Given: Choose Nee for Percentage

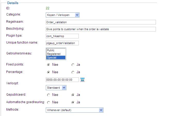Looking at the screenshot, I should tap(48, 72).
